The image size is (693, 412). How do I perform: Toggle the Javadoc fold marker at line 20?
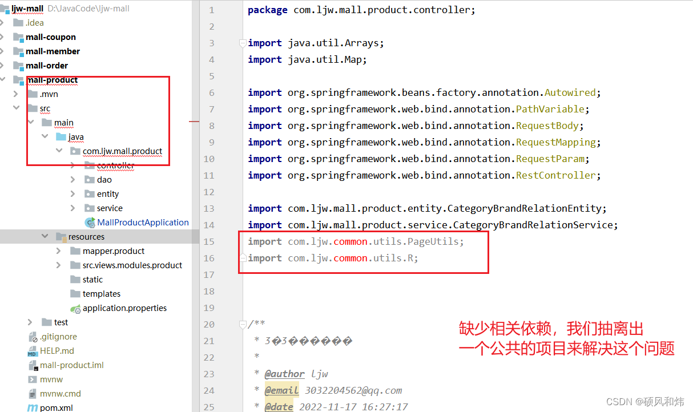[x=243, y=324]
